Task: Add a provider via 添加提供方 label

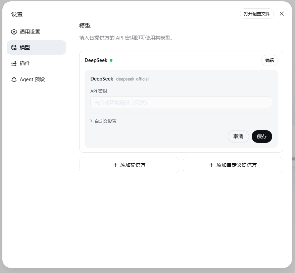Action: coord(133,165)
